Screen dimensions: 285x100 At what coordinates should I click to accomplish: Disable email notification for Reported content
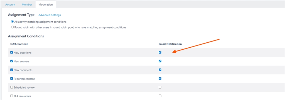[x=160, y=78]
